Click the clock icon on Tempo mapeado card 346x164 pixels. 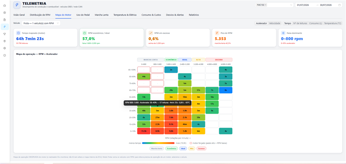[19, 33]
